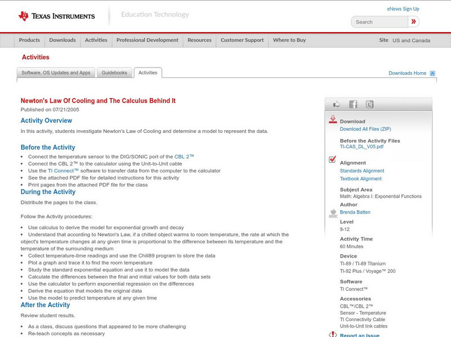Open the Downloads menu
Viewport: 451px width, 337px height.
point(63,40)
